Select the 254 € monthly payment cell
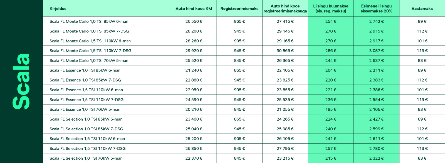Screen dimensions: 445x163 pyautogui.click(x=331, y=21)
